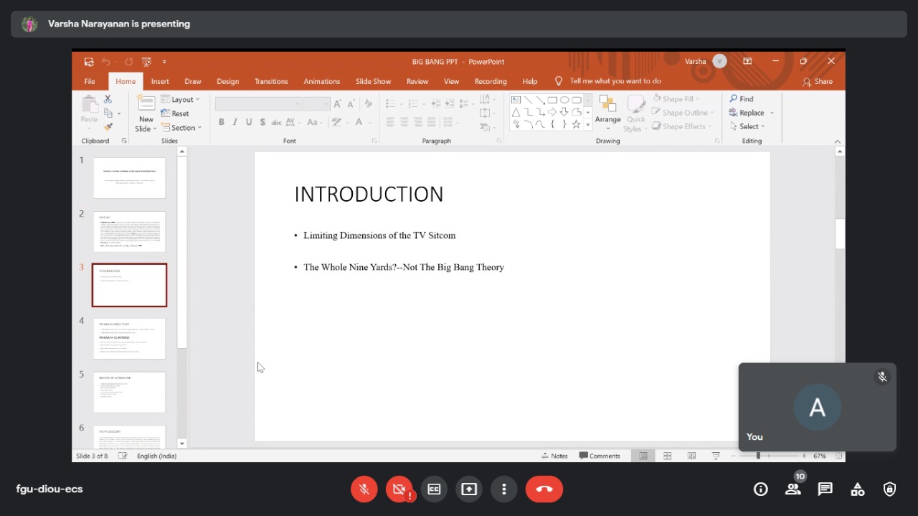918x516 pixels.
Task: Click the 67% zoom level
Action: [x=820, y=456]
